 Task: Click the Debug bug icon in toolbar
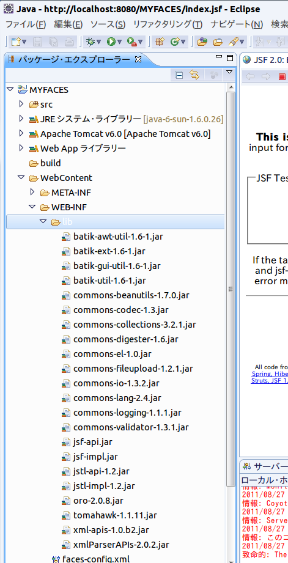(91, 42)
